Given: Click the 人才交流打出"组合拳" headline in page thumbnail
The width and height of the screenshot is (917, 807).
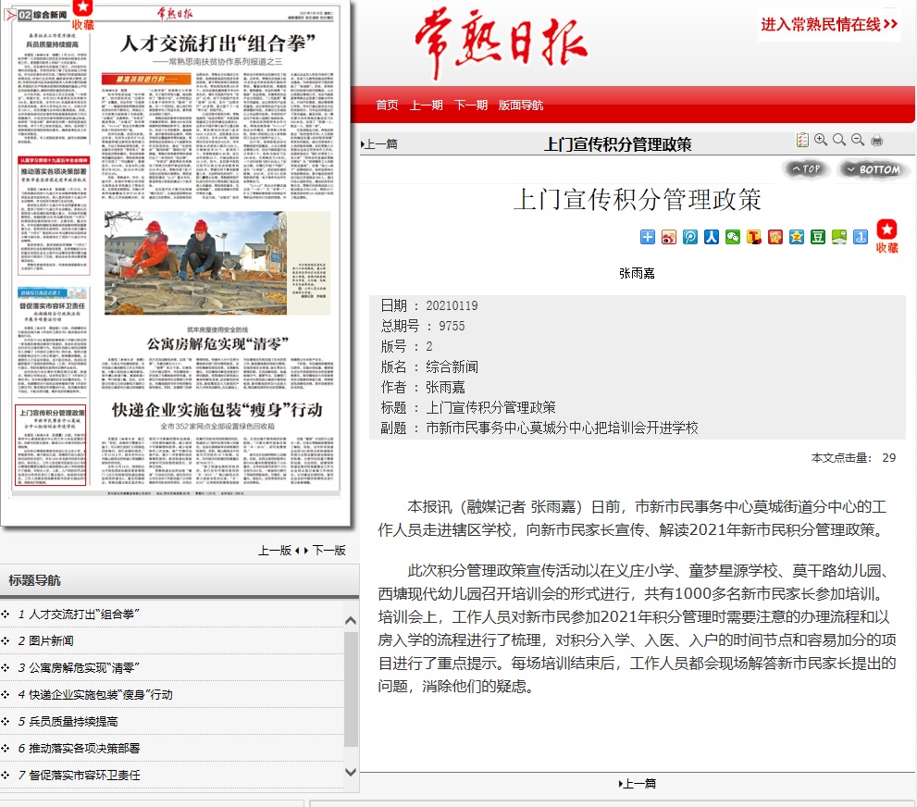Looking at the screenshot, I should click(x=217, y=43).
